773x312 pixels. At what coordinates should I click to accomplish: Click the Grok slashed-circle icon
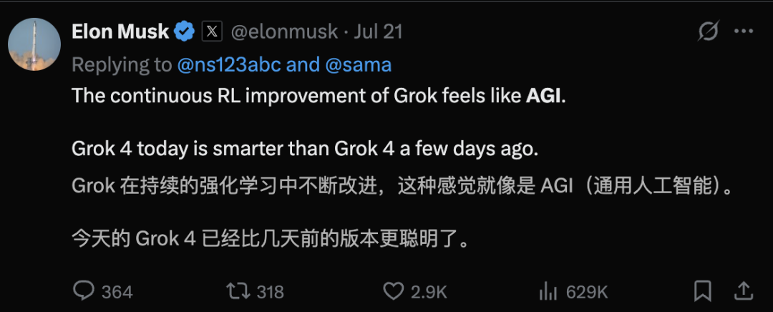(708, 31)
